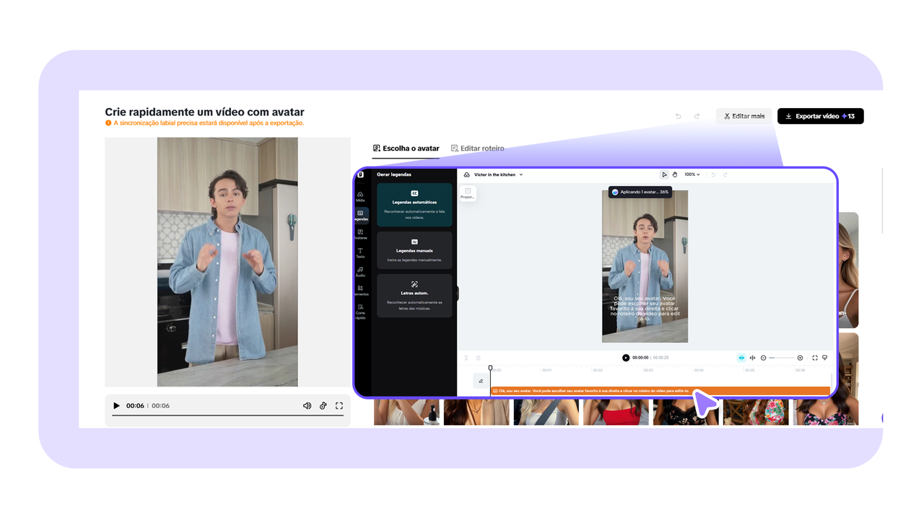Open the Áudio sidebar panel
This screenshot has width=924, height=519.
(360, 272)
